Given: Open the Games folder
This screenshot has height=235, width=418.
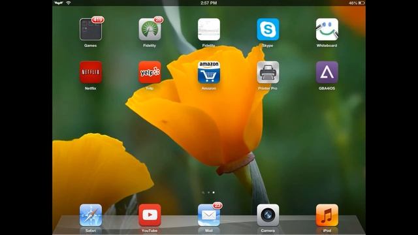Looking at the screenshot, I should (91, 29).
